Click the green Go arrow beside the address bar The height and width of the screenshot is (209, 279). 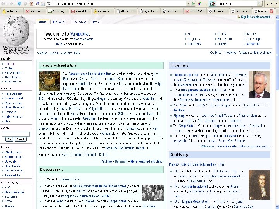click(193, 3)
